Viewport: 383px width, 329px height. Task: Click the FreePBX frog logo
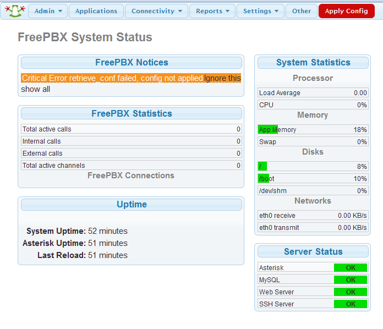pos(15,11)
